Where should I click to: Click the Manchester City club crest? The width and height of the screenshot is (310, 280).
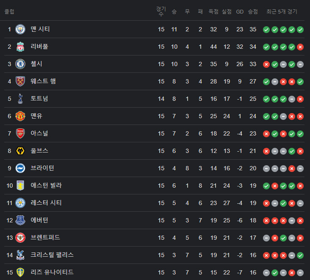pos(20,29)
